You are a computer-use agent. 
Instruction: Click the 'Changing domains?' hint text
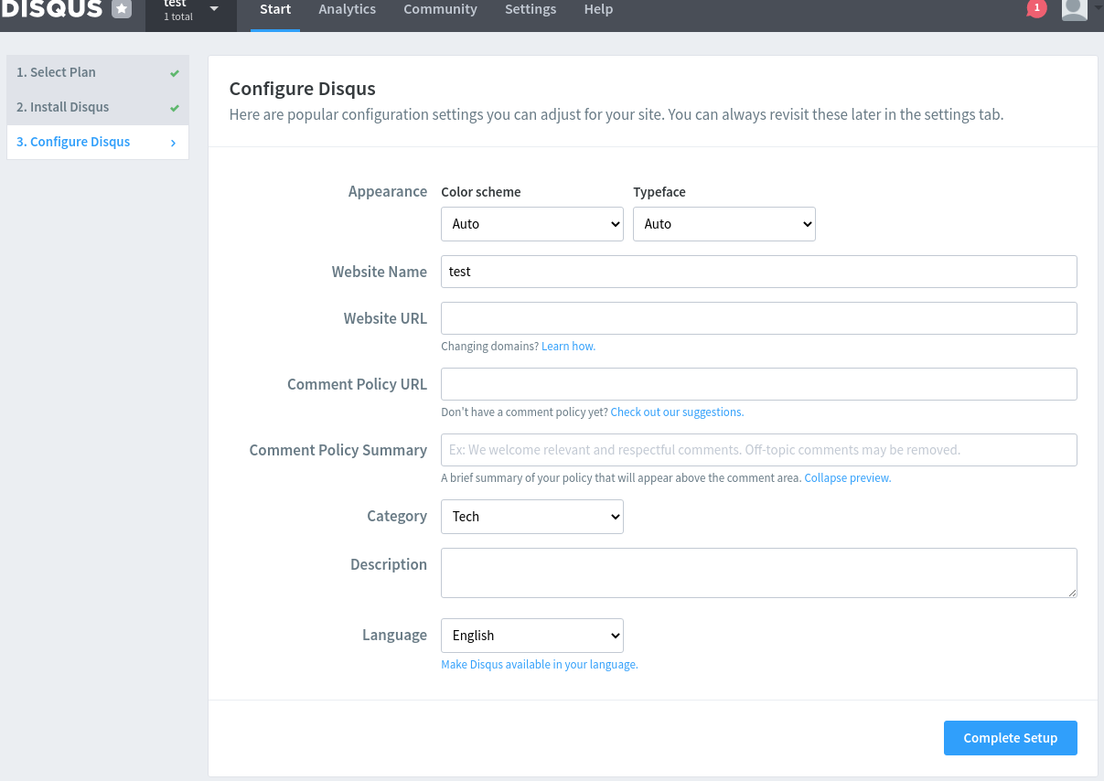click(489, 347)
